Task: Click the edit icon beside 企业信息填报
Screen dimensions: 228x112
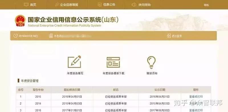Action: [57, 5]
